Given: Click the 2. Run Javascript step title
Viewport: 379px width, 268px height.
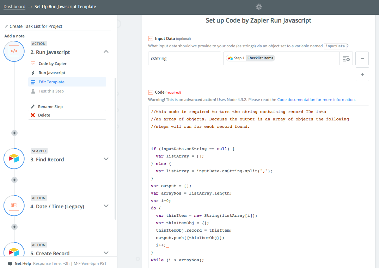Looking at the screenshot, I should point(50,52).
